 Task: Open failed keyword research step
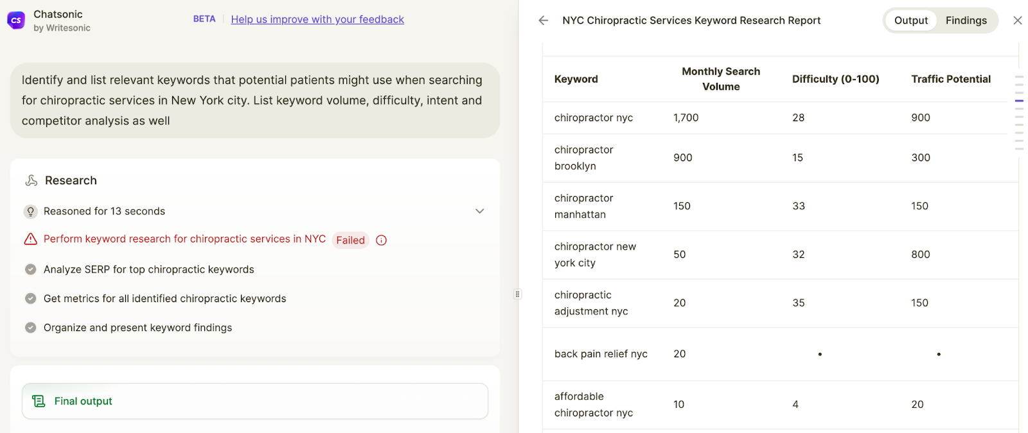184,239
